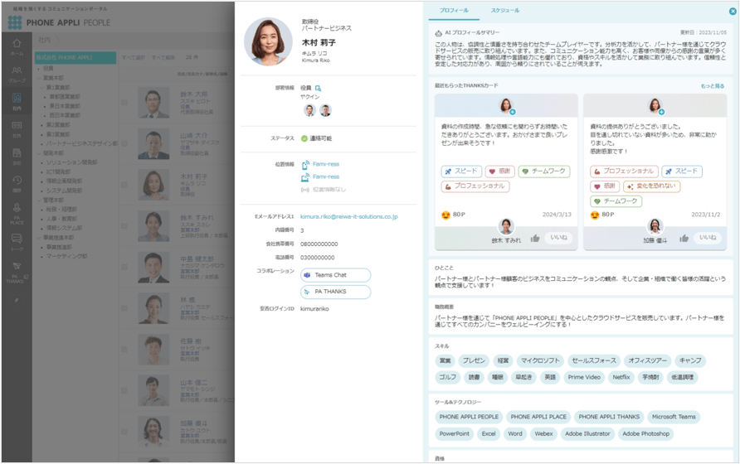
Task: Collapse the 営業本部 tree node
Action: click(x=39, y=78)
